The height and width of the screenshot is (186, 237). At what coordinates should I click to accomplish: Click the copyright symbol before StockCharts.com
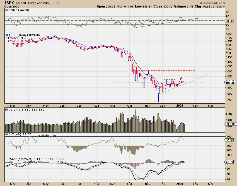coord(201,3)
